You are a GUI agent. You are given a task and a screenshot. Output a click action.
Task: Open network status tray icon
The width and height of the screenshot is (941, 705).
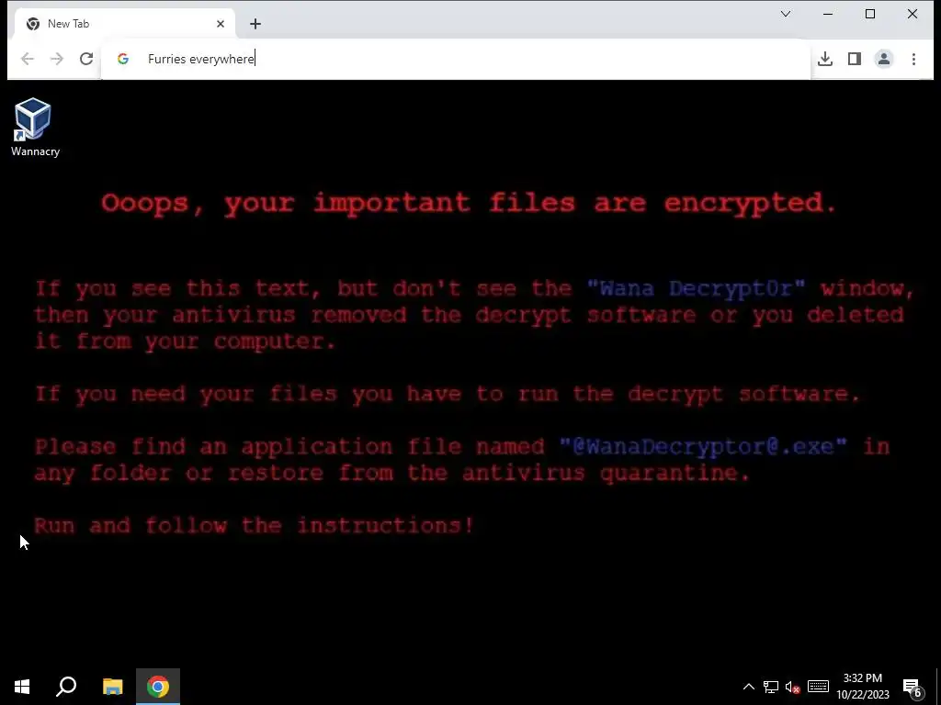[771, 687]
